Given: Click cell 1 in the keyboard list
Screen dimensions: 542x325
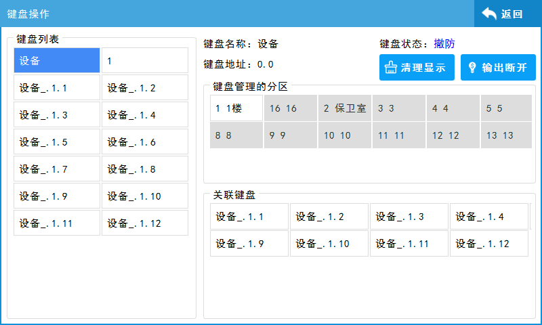Looking at the screenshot, I should click(145, 61).
